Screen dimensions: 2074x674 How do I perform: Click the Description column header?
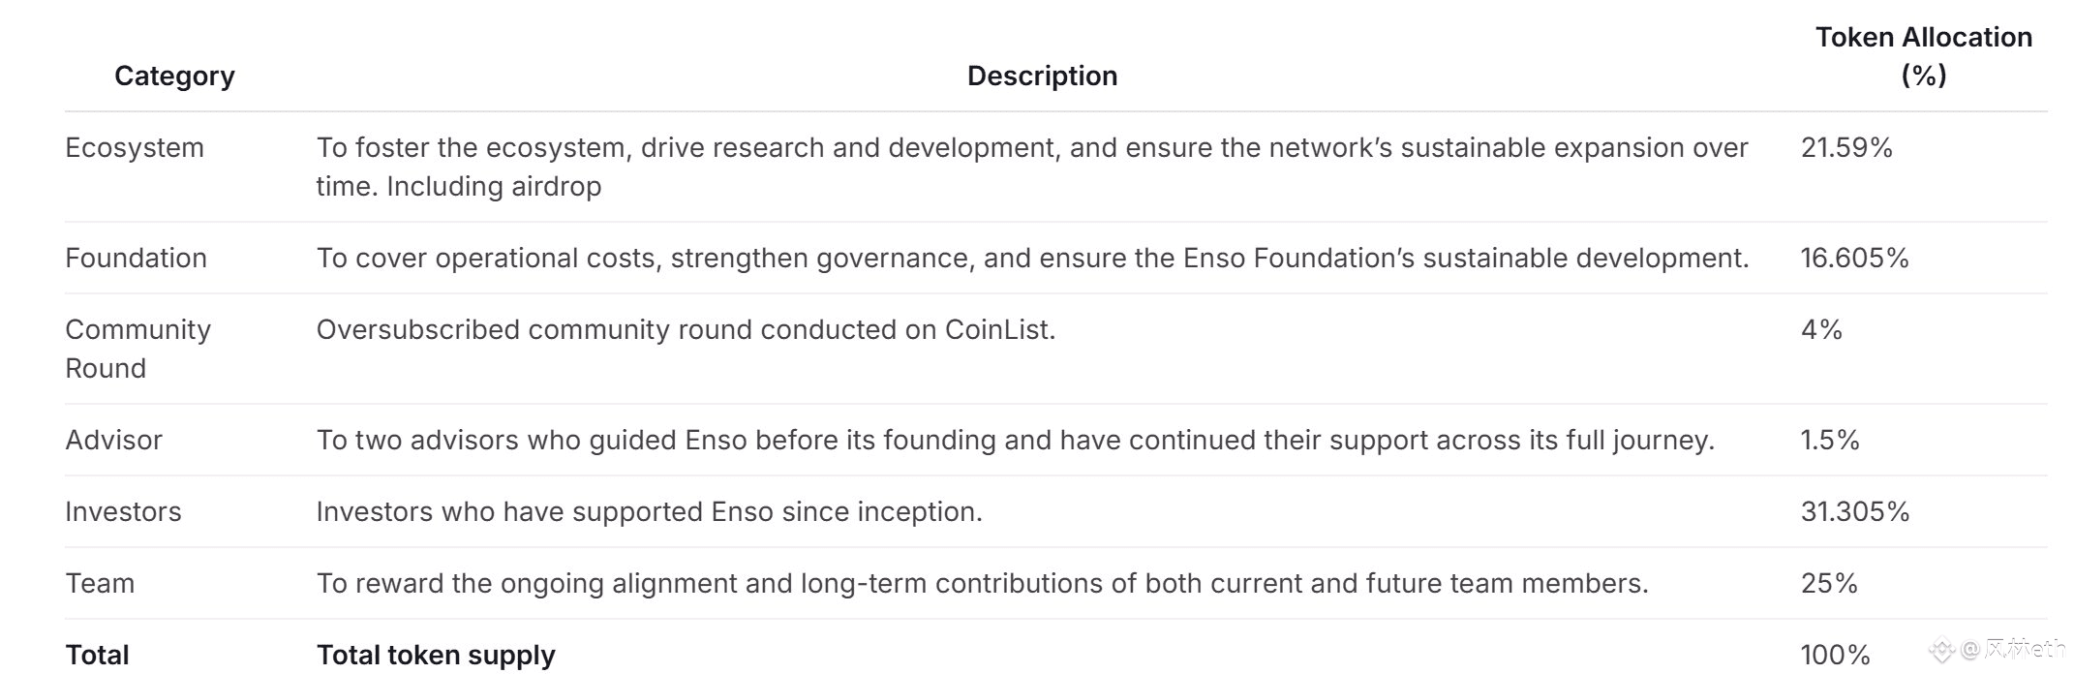pyautogui.click(x=1042, y=76)
